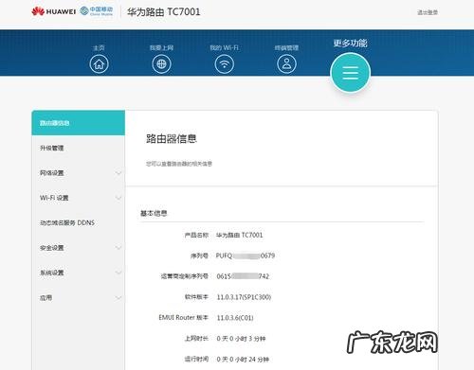This screenshot has height=370, width=474.
Task: Click the logout link at top right
Action: [428, 12]
